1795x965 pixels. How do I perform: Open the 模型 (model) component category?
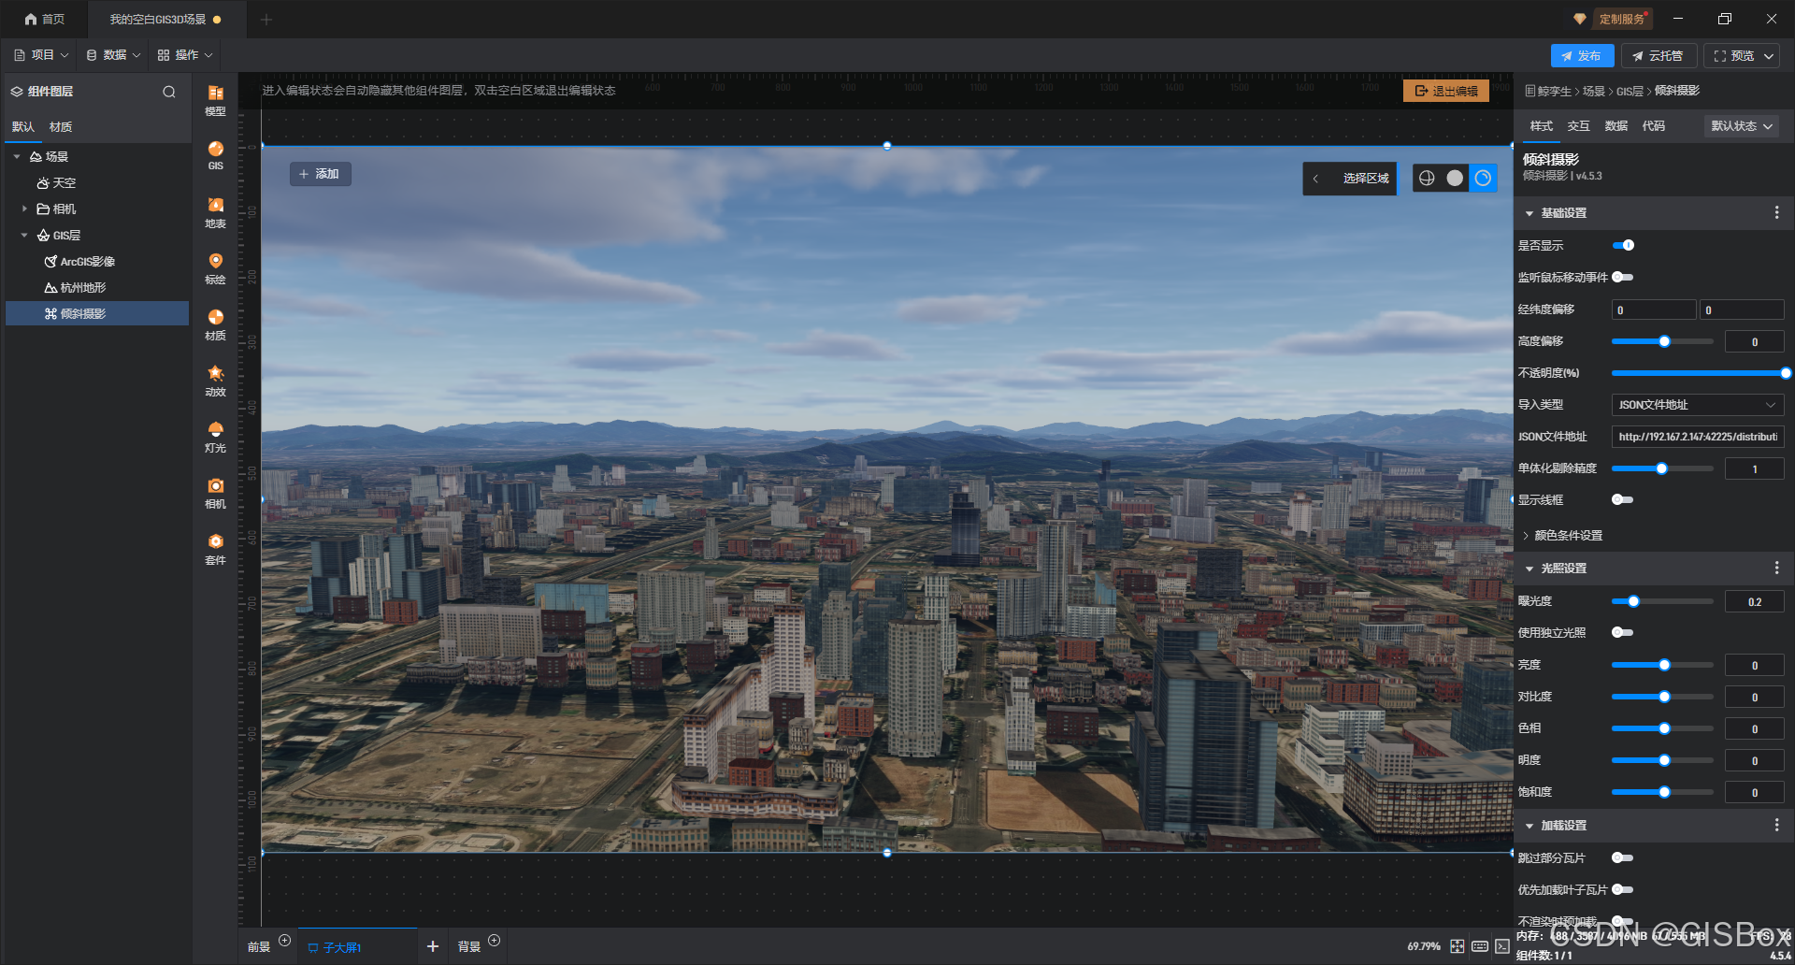coord(215,100)
